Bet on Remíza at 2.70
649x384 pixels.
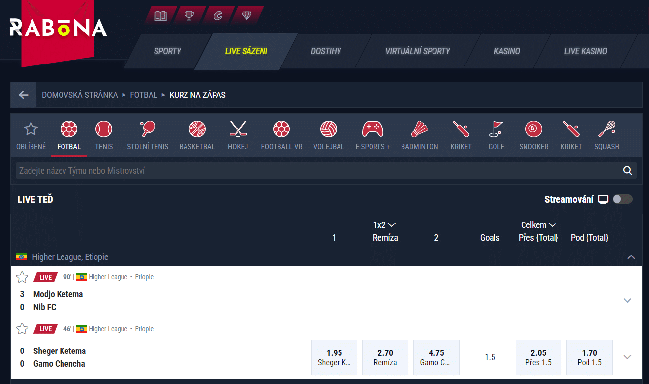pyautogui.click(x=385, y=357)
